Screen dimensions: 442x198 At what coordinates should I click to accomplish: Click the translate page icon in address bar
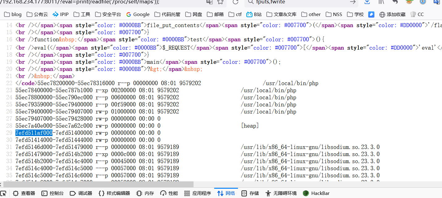pyautogui.click(x=209, y=2)
